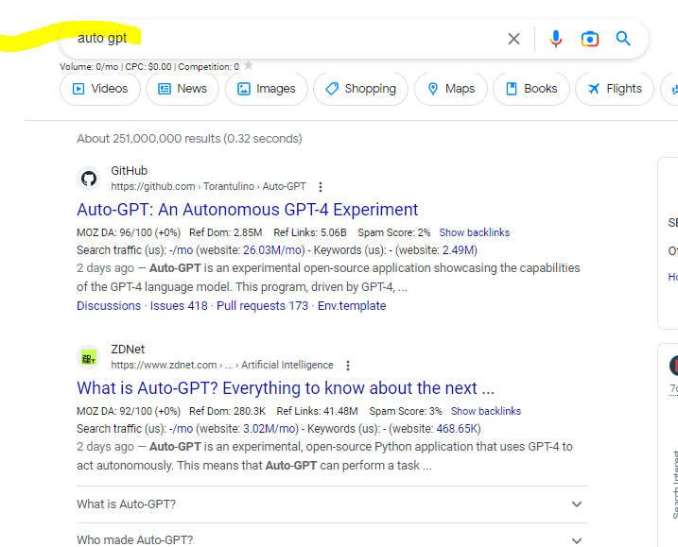Expand the 'Who made Auto-GPT?' question
678x547 pixels.
[x=332, y=539]
